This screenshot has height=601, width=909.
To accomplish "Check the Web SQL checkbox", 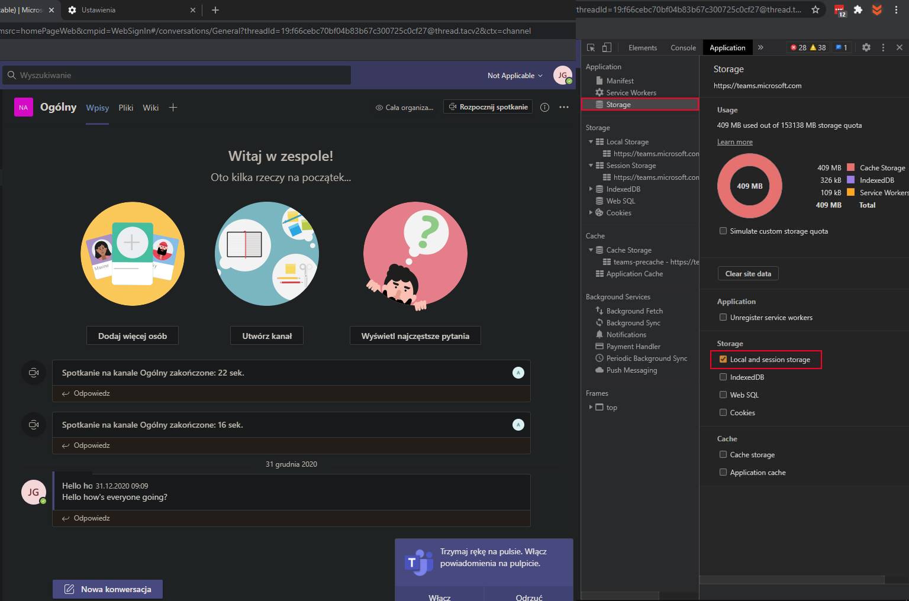I will (x=723, y=395).
